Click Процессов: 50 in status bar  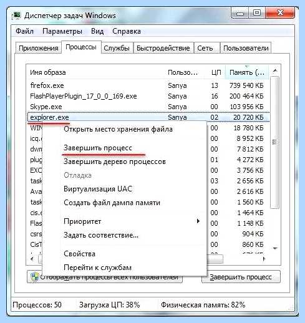tap(37, 305)
